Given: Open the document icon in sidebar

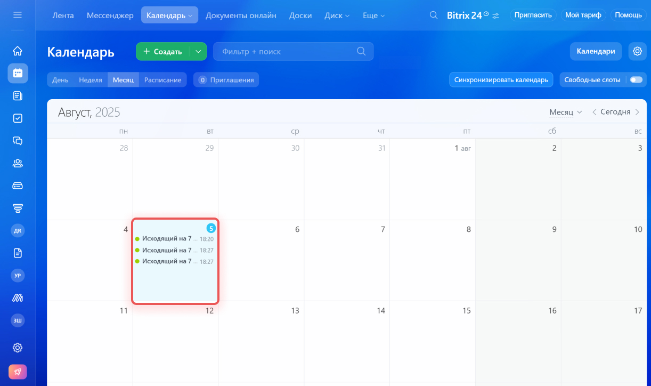Looking at the screenshot, I should pos(18,253).
